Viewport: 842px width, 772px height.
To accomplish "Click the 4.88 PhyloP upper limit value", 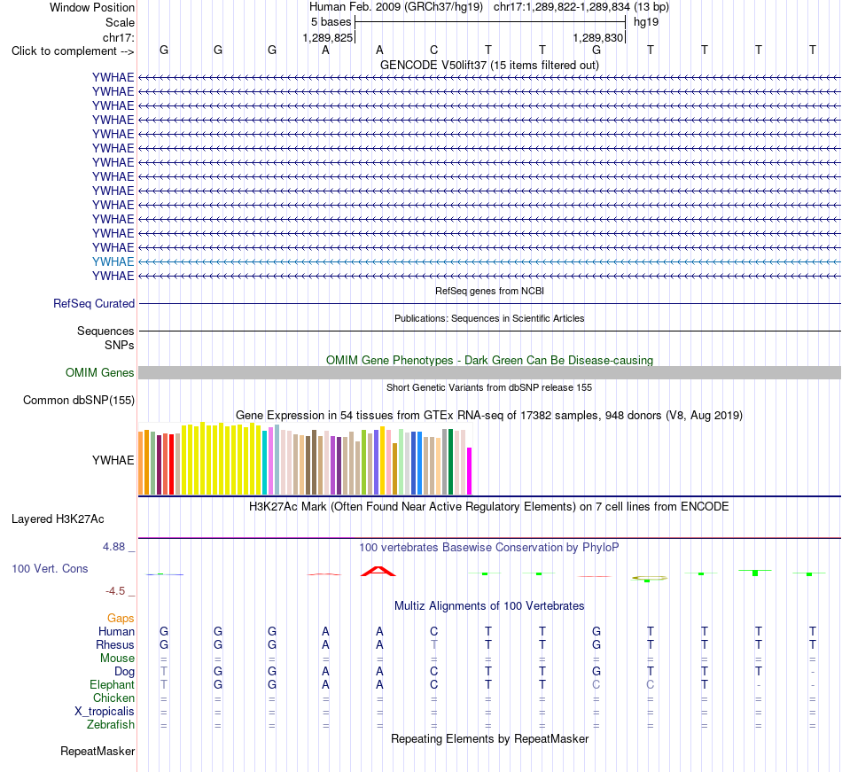I will point(113,547).
